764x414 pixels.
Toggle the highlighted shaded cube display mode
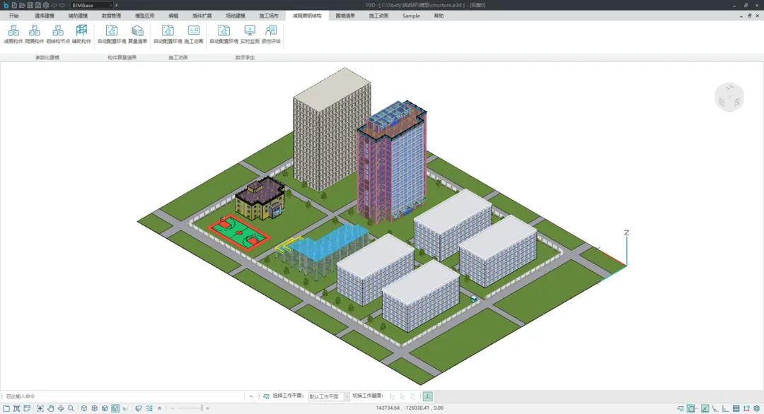point(115,408)
